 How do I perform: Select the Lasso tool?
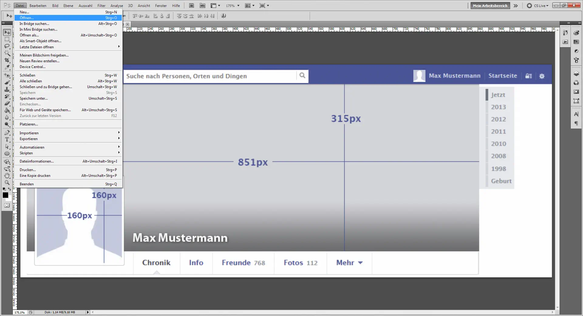pyautogui.click(x=7, y=46)
